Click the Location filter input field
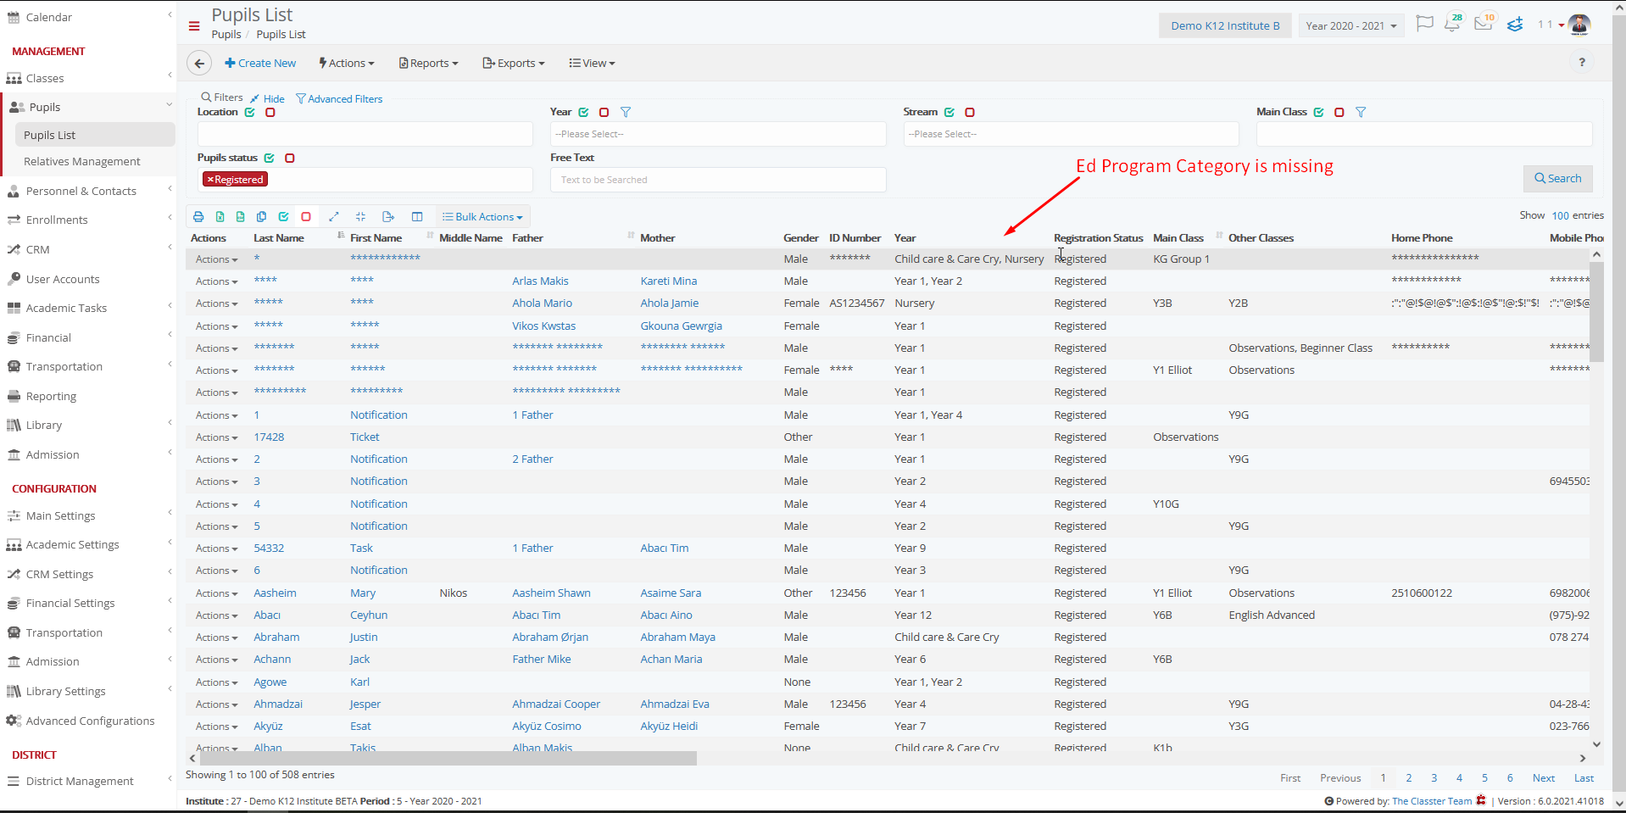The image size is (1626, 813). coord(365,134)
